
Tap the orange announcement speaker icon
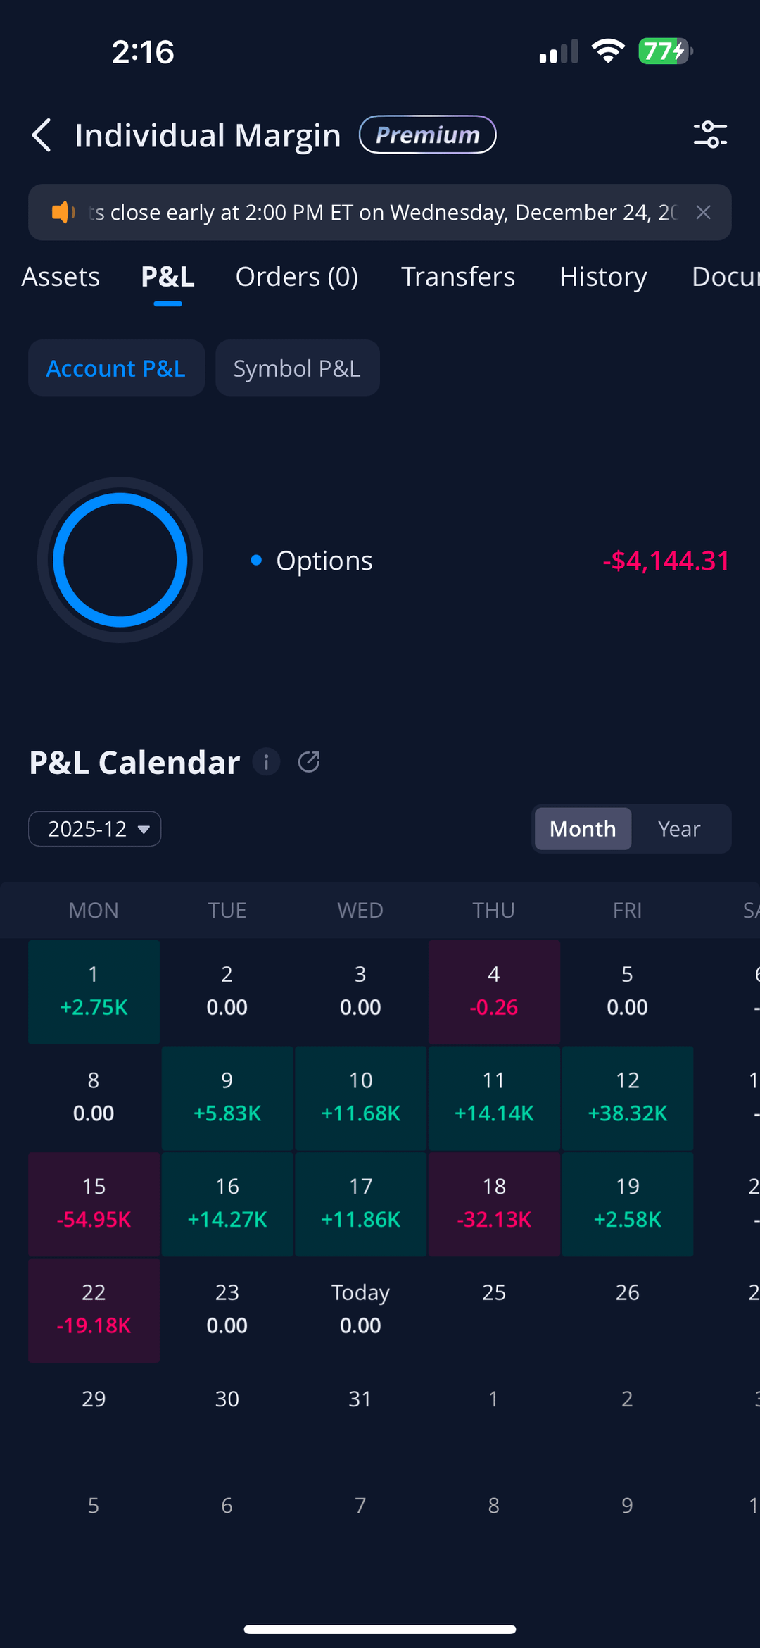63,212
